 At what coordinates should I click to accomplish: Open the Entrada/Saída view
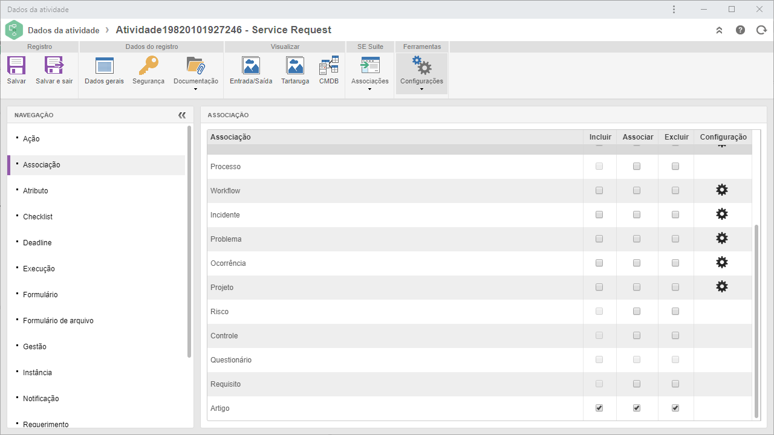point(251,65)
